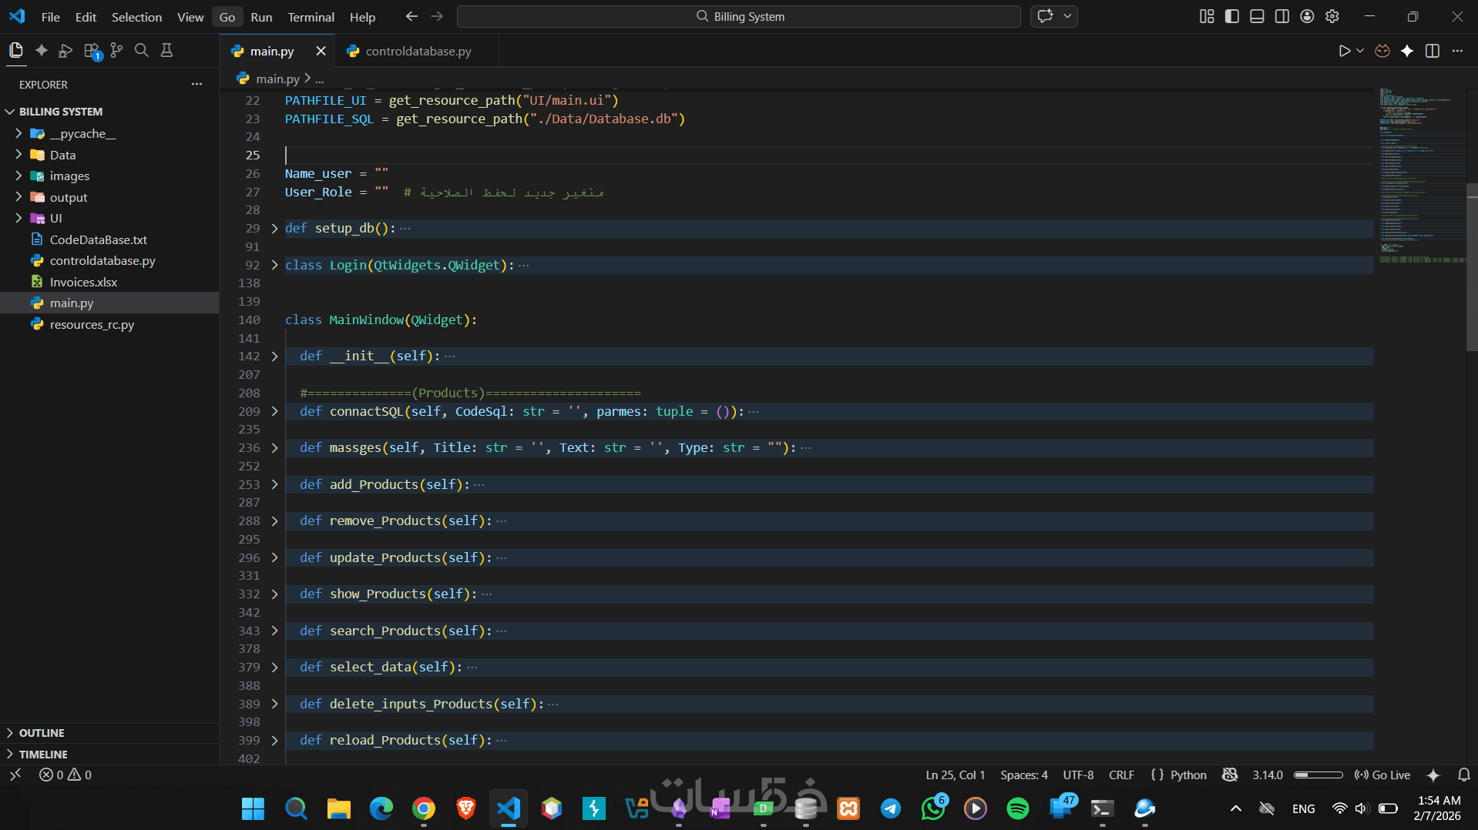Click the Billing System command search box
The height and width of the screenshot is (830, 1478).
[739, 16]
